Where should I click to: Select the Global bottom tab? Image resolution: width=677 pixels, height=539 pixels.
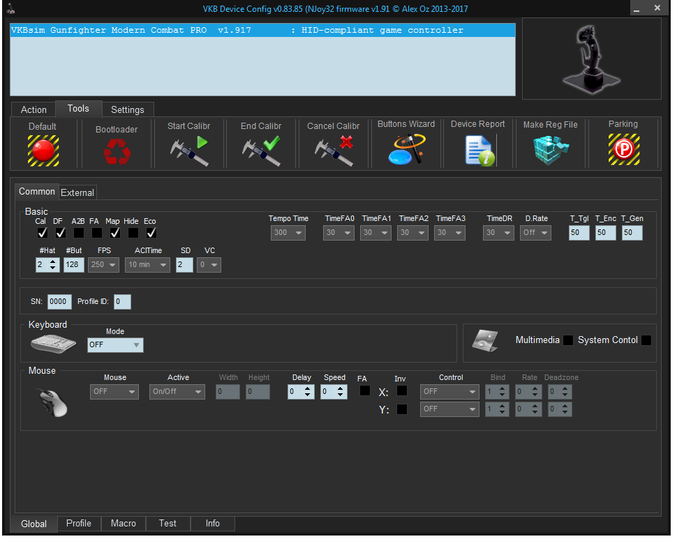point(34,524)
